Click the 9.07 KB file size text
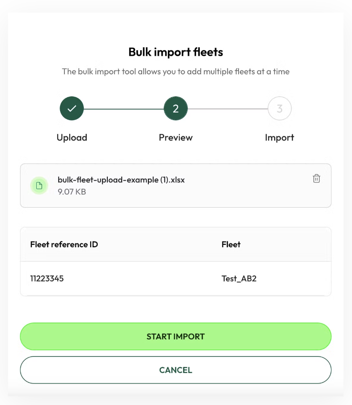 point(72,192)
